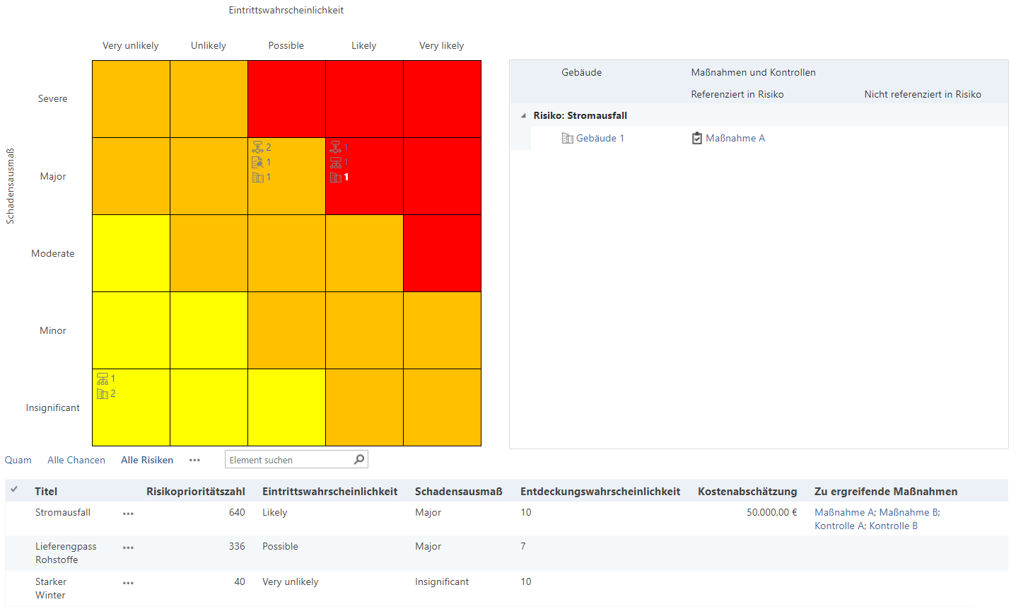This screenshot has height=614, width=1016.
Task: Click building icon in Likely/Major cell
Action: [x=335, y=177]
